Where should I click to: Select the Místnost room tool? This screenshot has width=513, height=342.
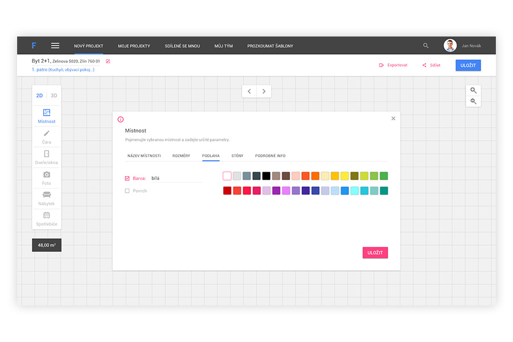47,116
